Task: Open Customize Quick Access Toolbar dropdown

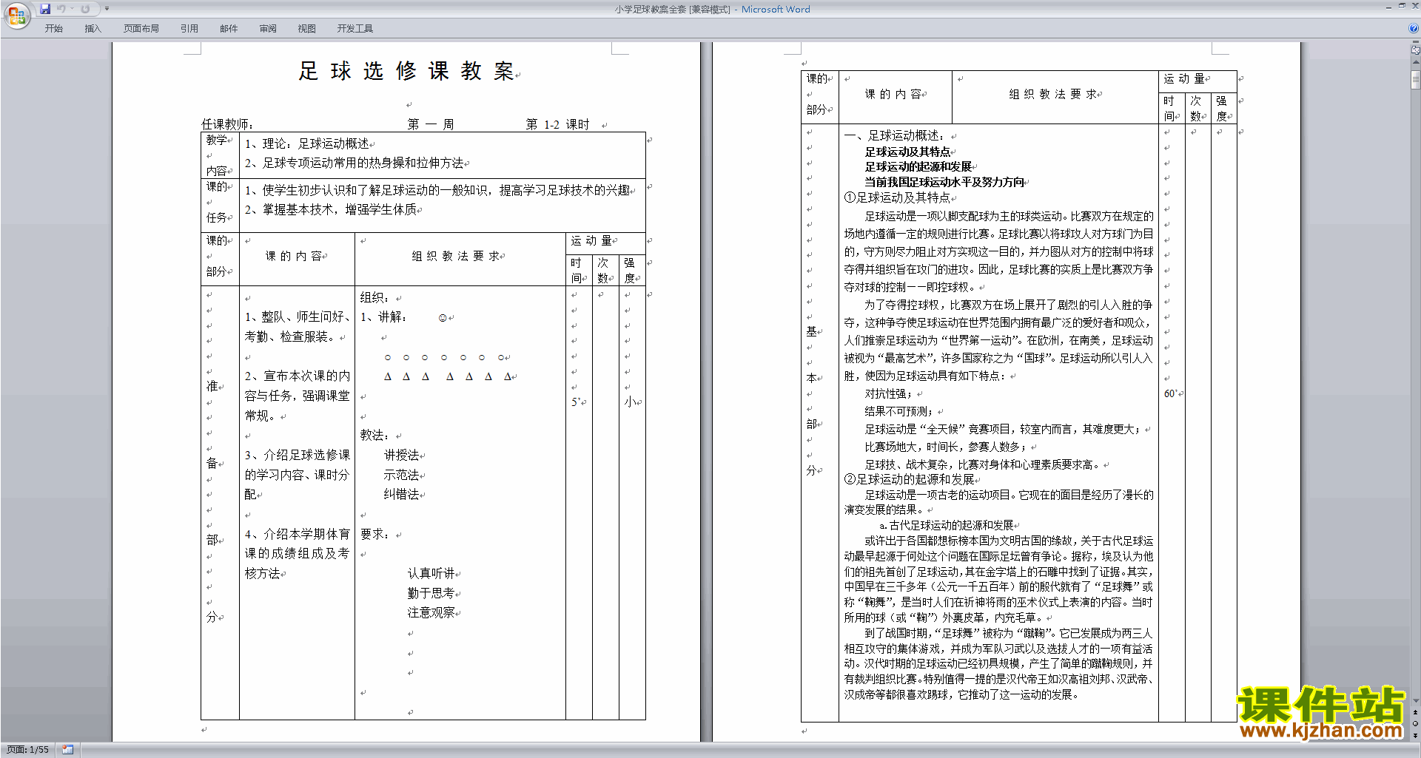Action: click(107, 9)
